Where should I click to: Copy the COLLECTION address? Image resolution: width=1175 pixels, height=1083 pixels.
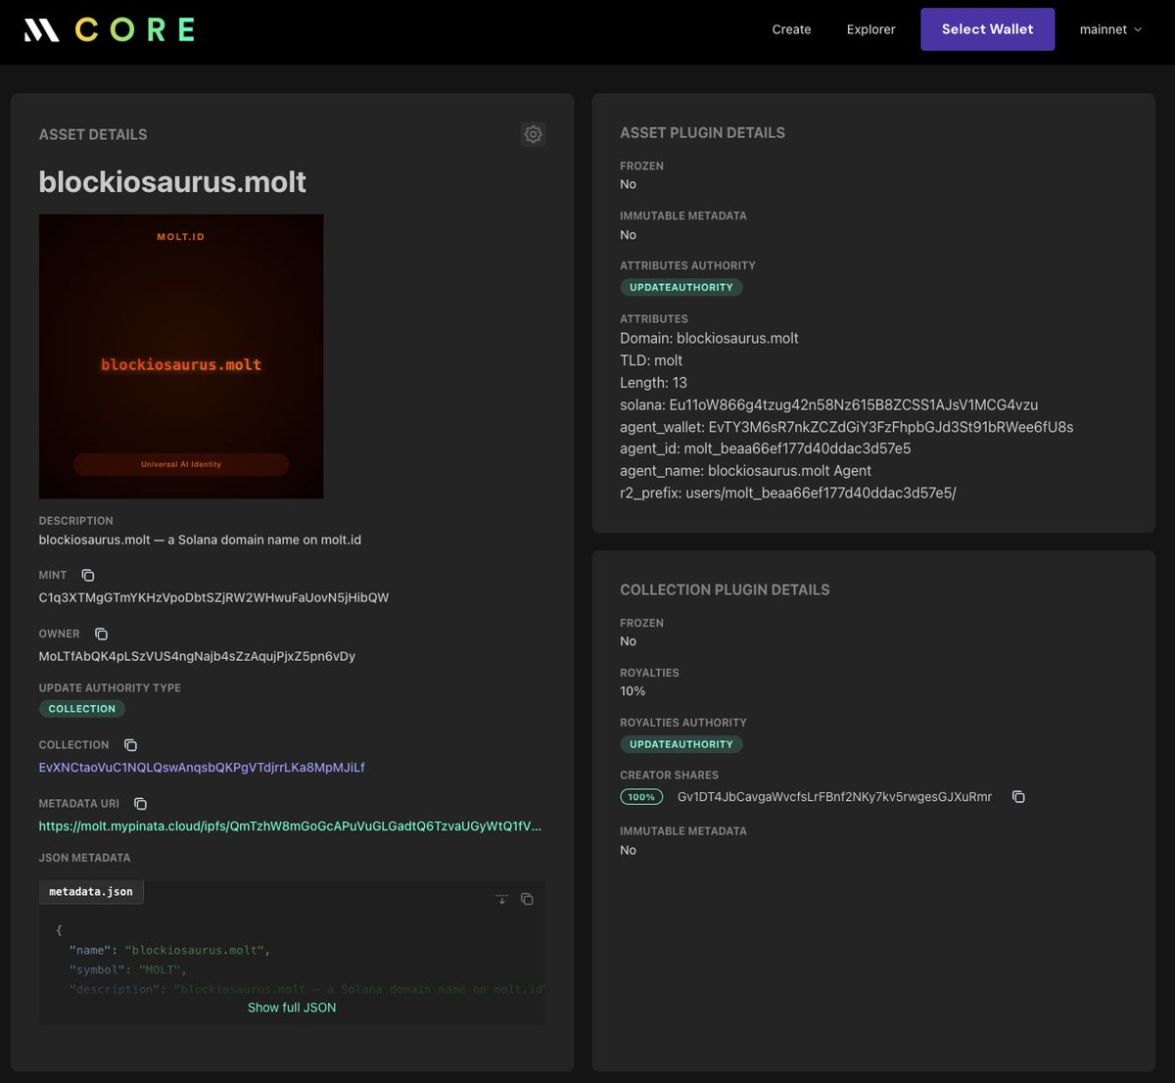tap(130, 745)
